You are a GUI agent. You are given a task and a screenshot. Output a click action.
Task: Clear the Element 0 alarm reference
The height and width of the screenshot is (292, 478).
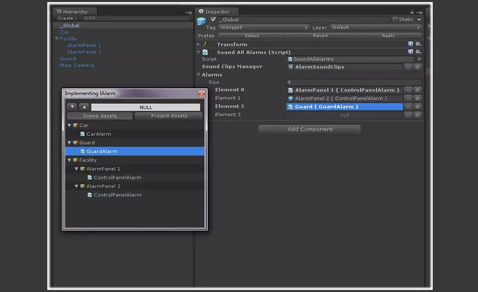pos(408,90)
